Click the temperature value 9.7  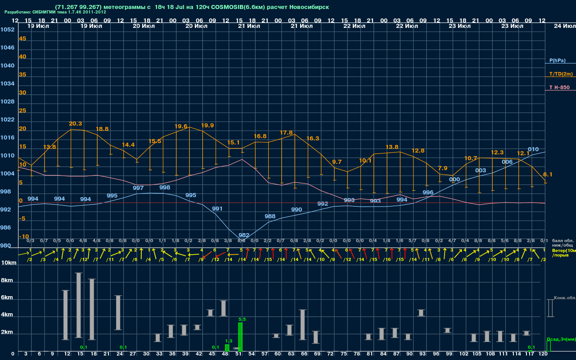[x=337, y=162]
